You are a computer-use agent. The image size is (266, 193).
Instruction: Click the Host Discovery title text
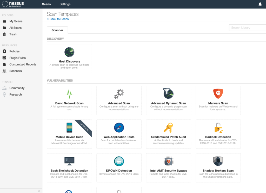click(69, 61)
